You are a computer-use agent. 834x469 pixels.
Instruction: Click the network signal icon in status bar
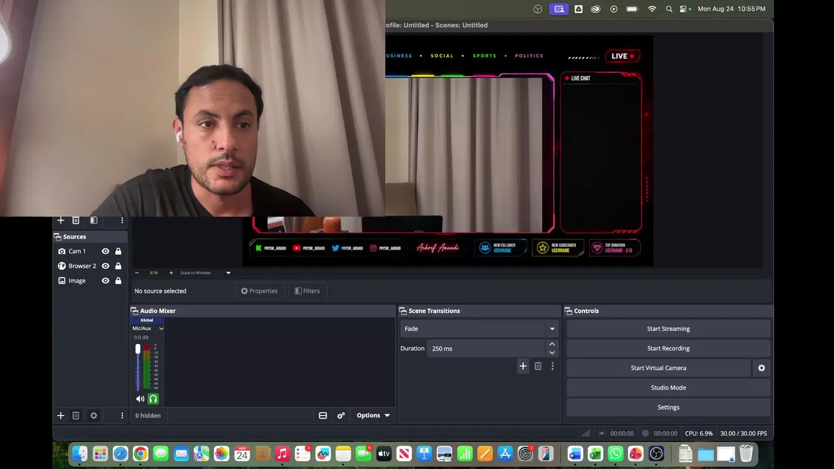(x=586, y=433)
